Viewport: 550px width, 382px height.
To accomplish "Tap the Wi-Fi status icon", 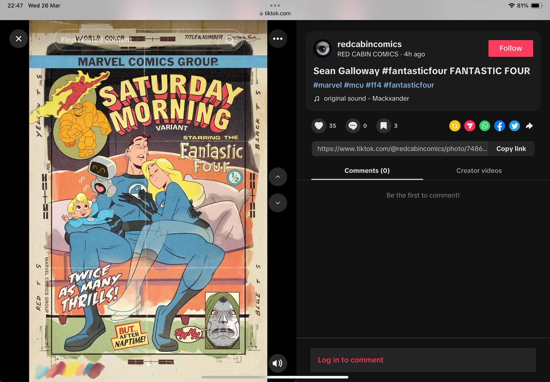I will [511, 5].
